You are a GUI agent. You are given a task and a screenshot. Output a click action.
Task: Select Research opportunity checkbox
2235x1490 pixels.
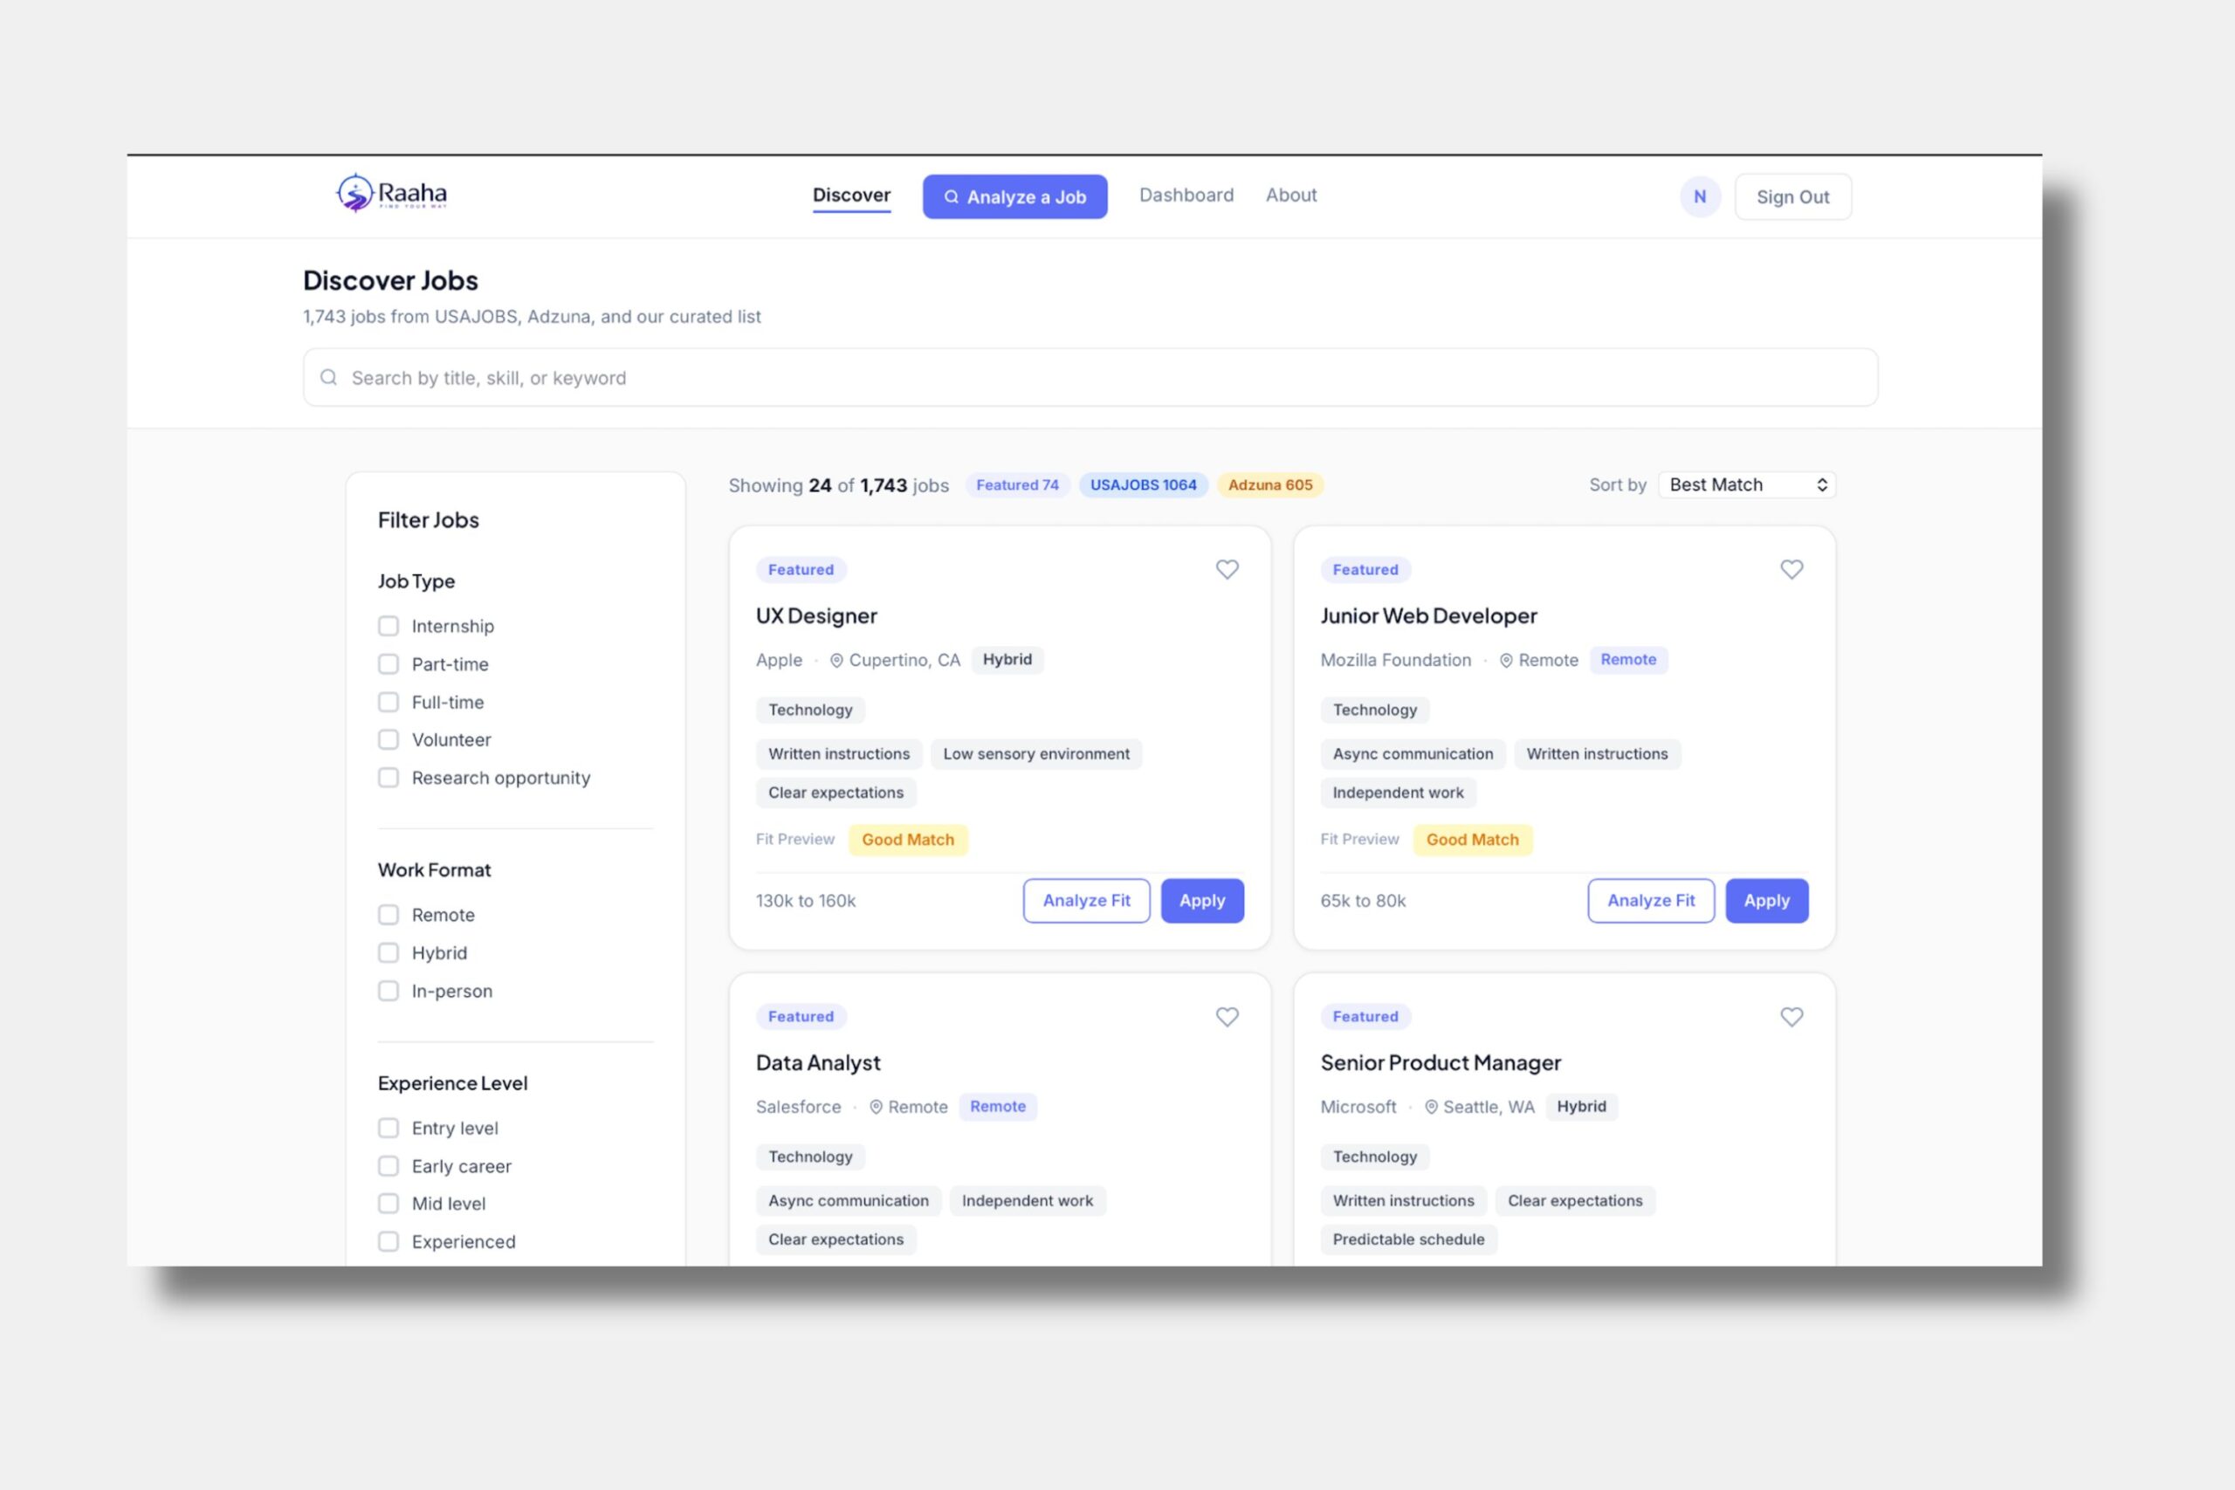[389, 778]
